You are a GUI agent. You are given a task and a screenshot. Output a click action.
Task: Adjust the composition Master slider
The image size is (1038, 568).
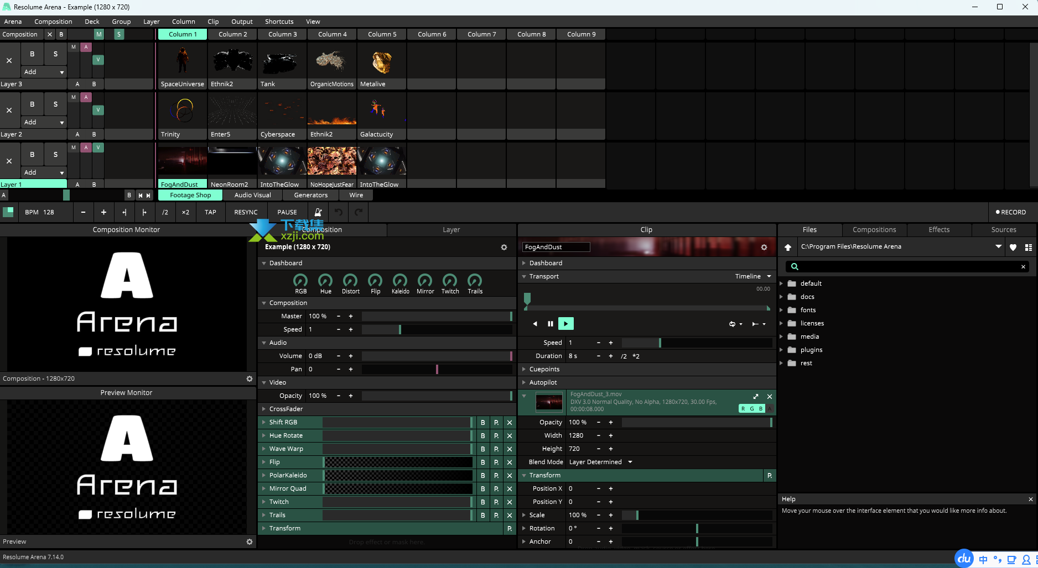[437, 316]
